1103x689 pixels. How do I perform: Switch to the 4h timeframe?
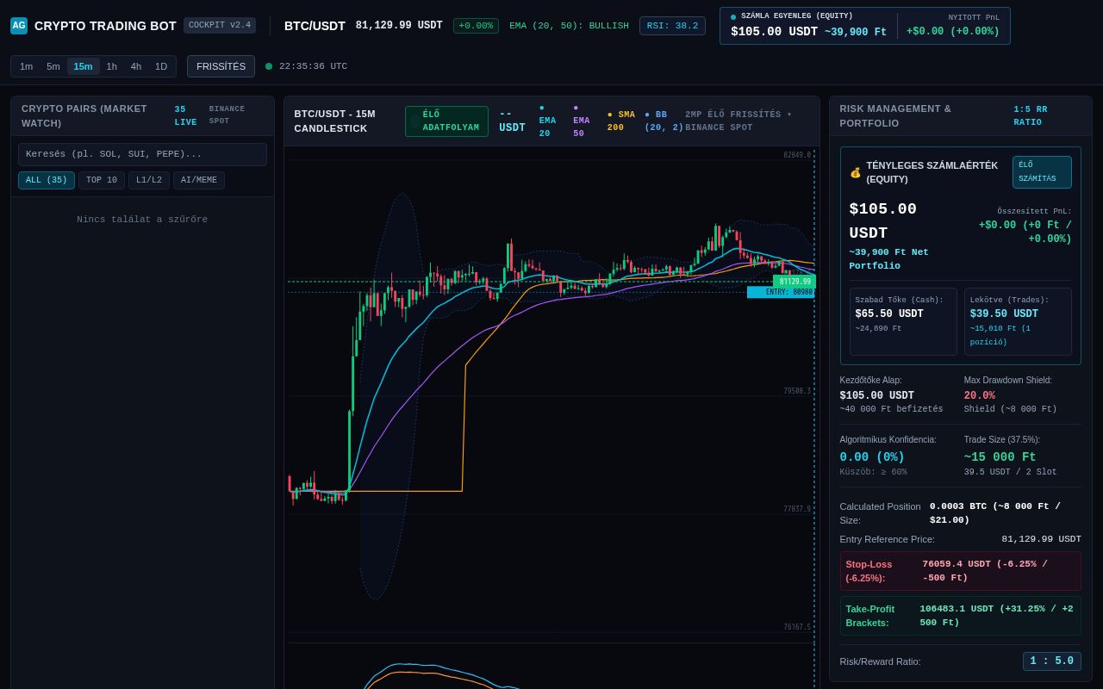click(136, 66)
